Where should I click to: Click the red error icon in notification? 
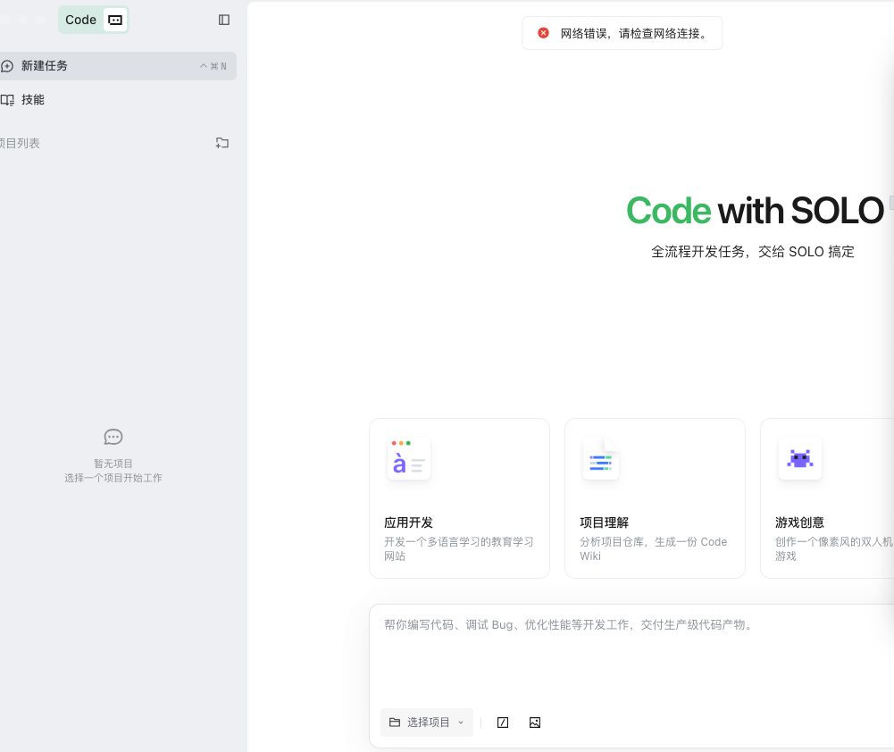pyautogui.click(x=543, y=33)
